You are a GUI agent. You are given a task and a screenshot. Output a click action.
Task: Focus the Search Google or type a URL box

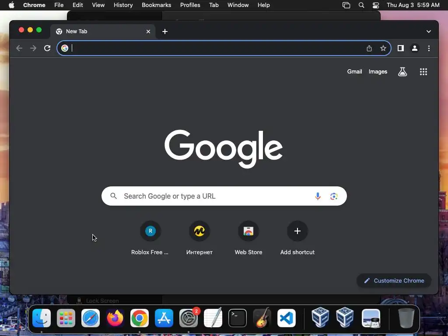(224, 196)
